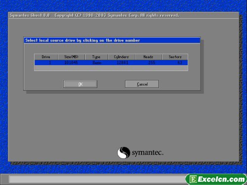
Task: Click the Excelcn.com watermark logo
Action: (216, 179)
